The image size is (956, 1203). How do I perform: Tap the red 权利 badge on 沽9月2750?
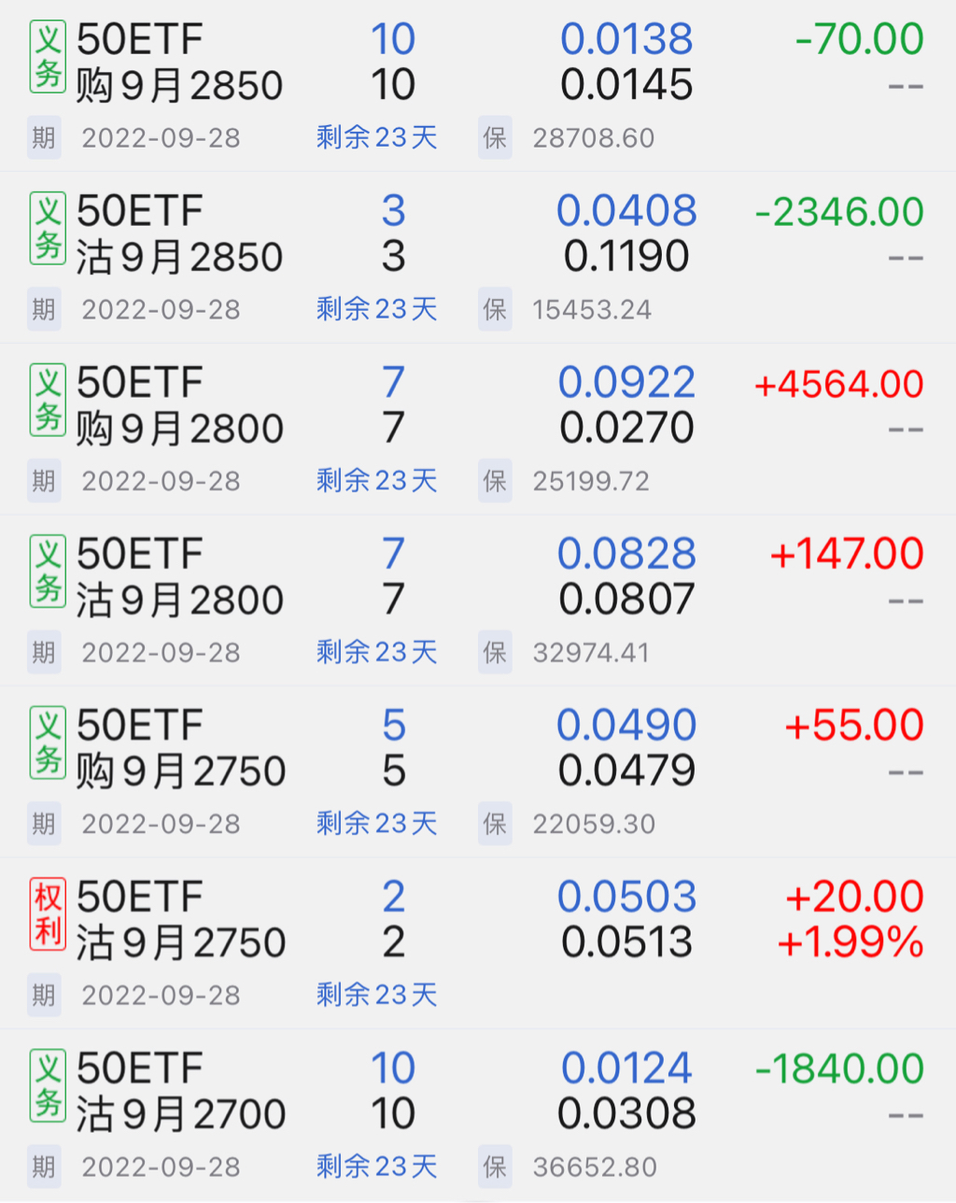coord(48,914)
